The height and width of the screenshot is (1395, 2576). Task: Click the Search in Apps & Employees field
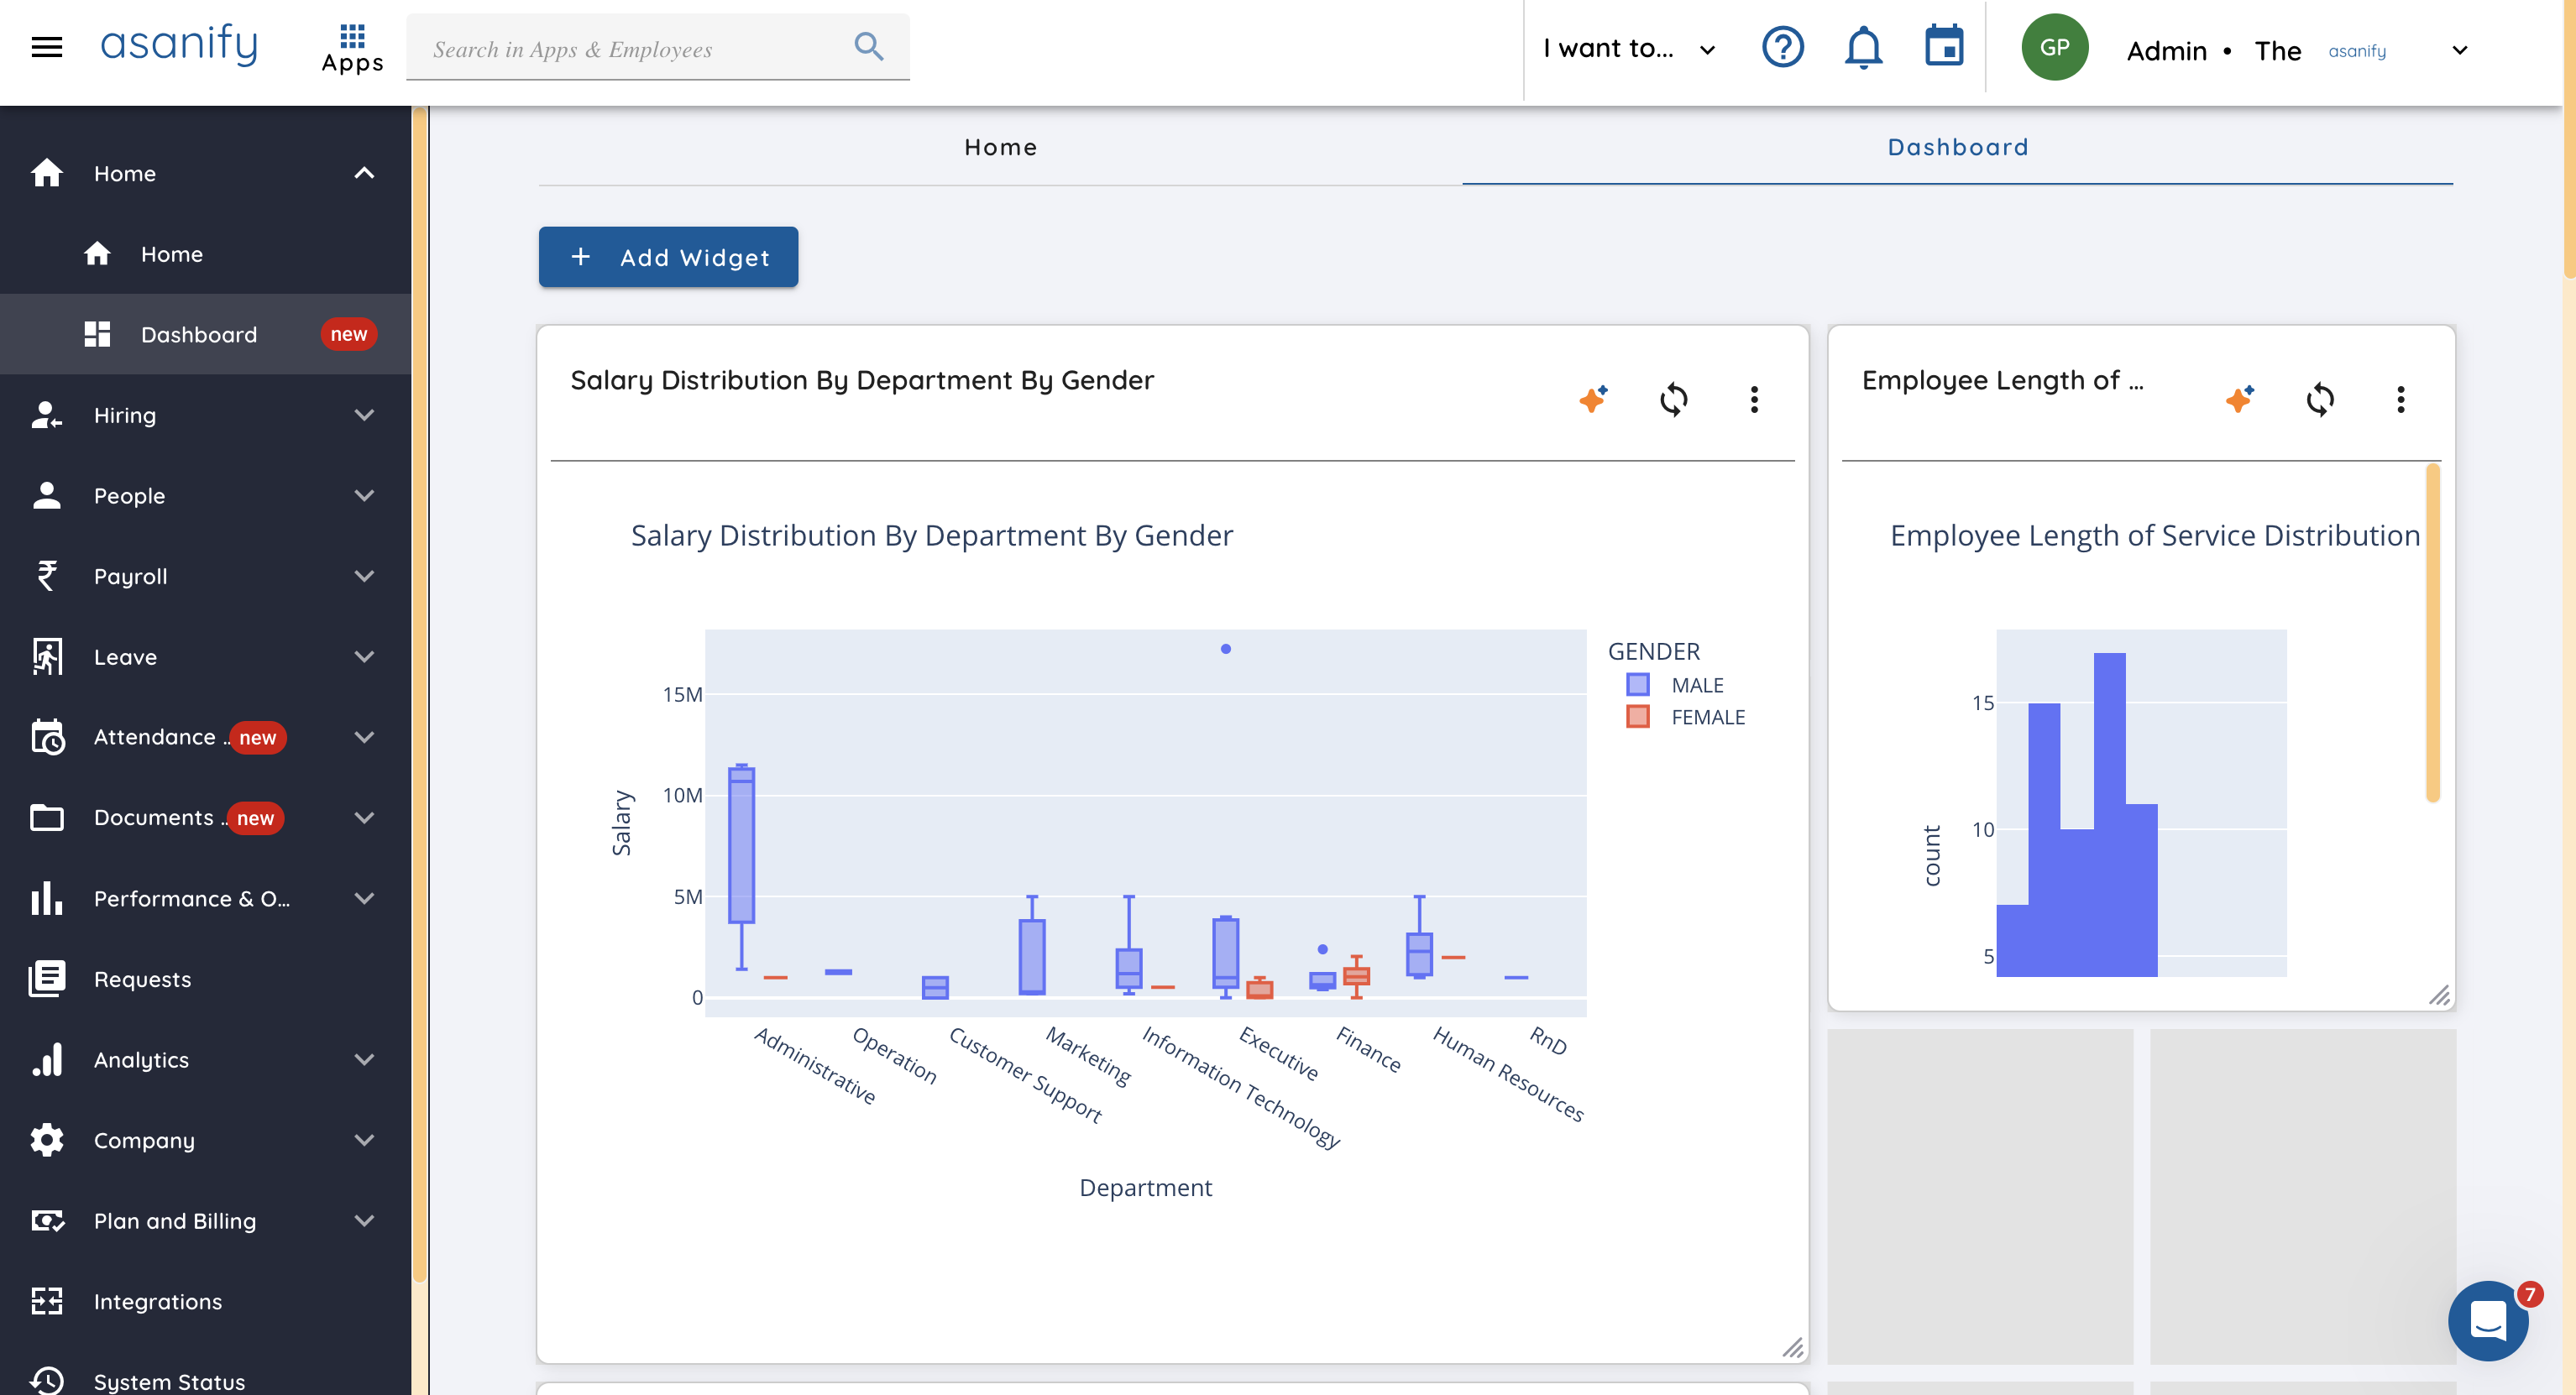click(x=630, y=49)
